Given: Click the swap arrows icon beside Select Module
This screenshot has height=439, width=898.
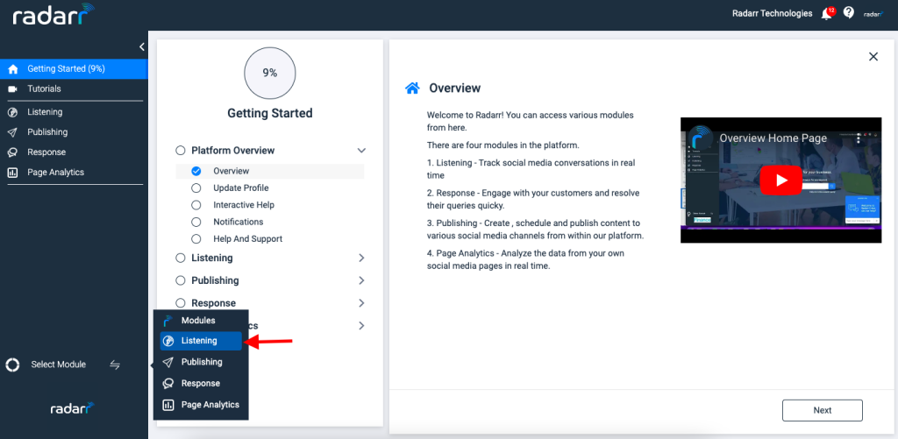Looking at the screenshot, I should point(115,365).
